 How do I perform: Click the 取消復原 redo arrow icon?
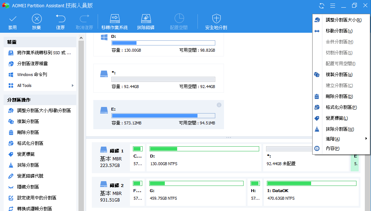coord(84,19)
